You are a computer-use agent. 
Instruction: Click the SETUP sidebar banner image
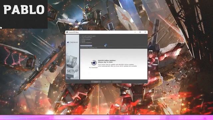[73, 57]
